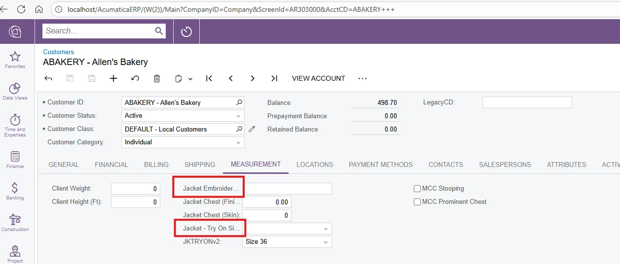Open Finance workspace

(15, 160)
